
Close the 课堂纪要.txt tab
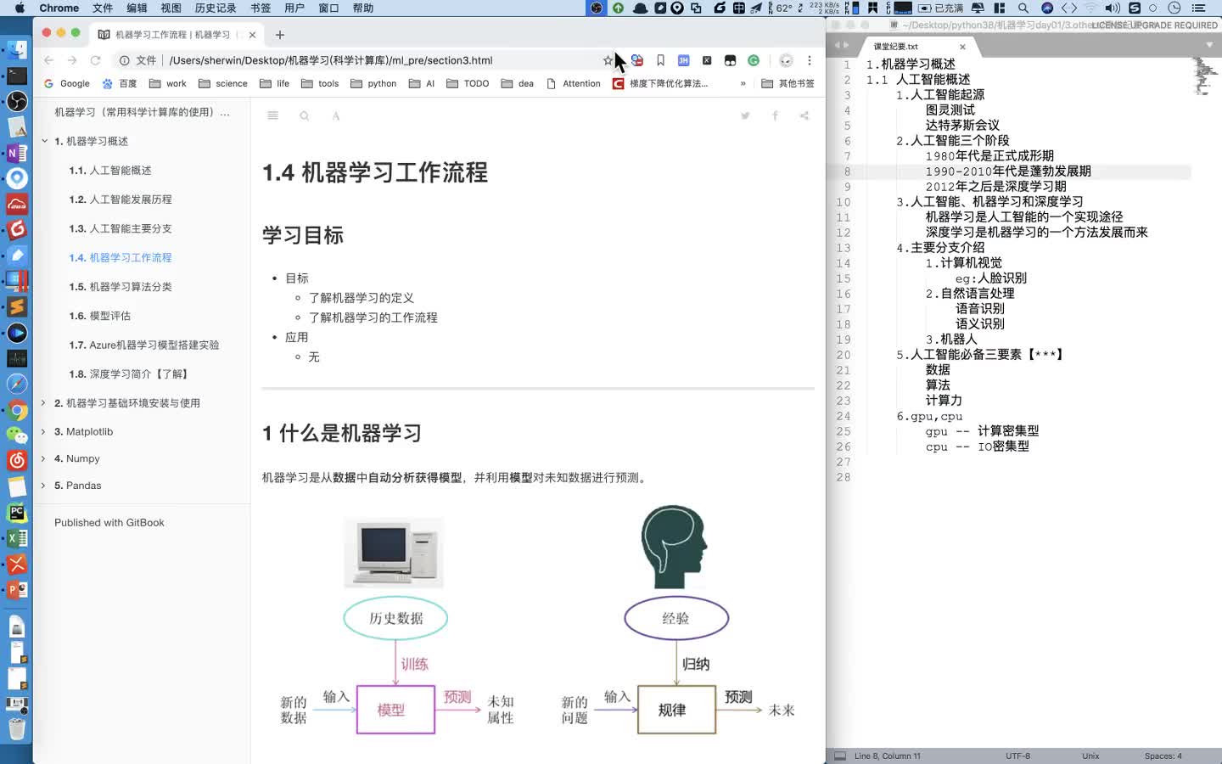coord(962,47)
